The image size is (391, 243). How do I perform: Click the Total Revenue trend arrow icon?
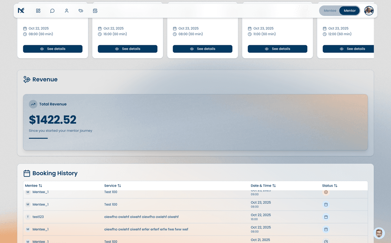click(x=33, y=104)
